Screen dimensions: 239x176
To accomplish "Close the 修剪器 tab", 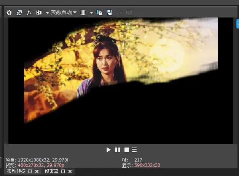I will click(70, 171).
